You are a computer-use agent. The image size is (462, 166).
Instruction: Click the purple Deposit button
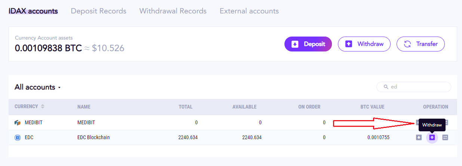[x=308, y=44]
